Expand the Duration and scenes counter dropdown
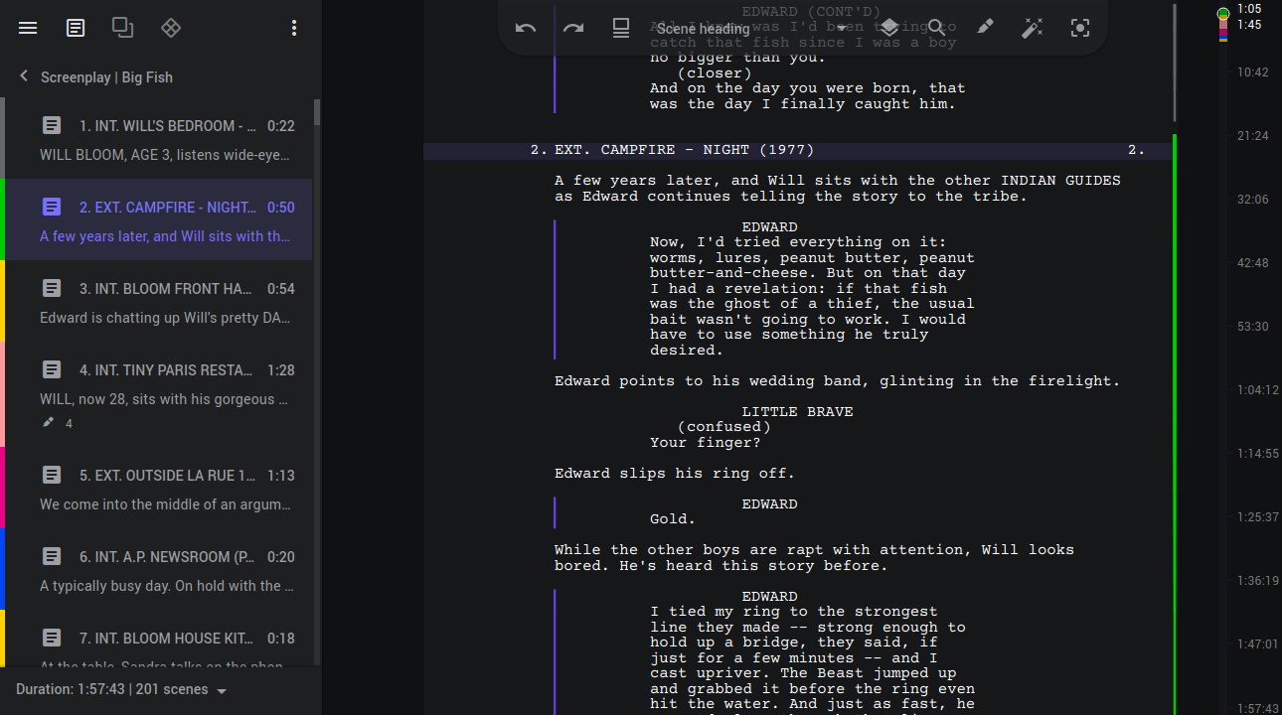 (122, 689)
